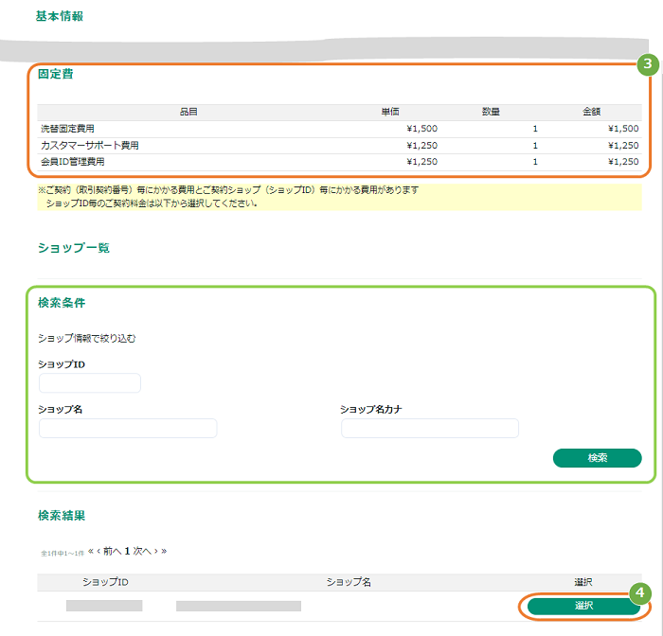Select the カスタマーサポート費用 item cell
Viewport: 663px width, 636px height.
(x=90, y=146)
